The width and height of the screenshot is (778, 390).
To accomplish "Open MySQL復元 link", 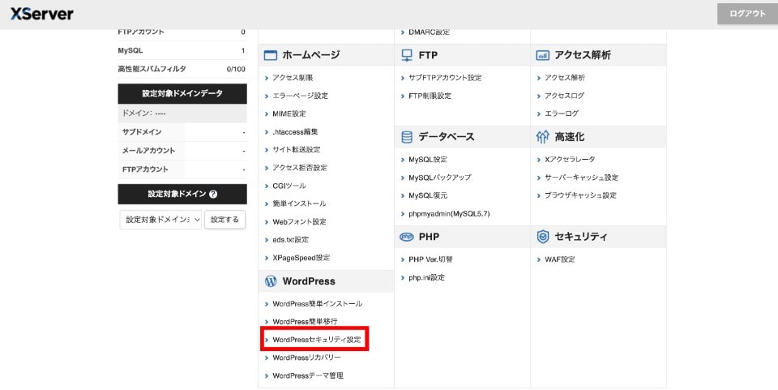I will point(428,195).
